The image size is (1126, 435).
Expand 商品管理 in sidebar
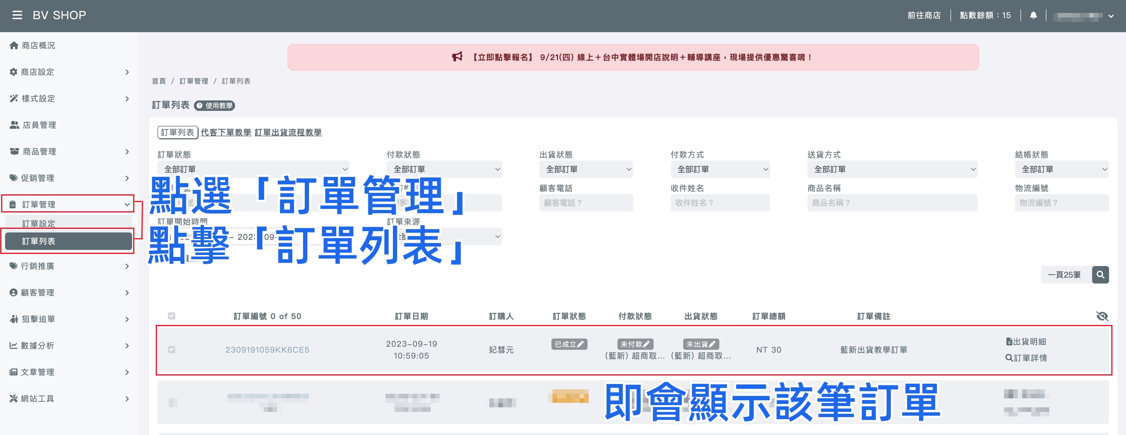click(69, 151)
